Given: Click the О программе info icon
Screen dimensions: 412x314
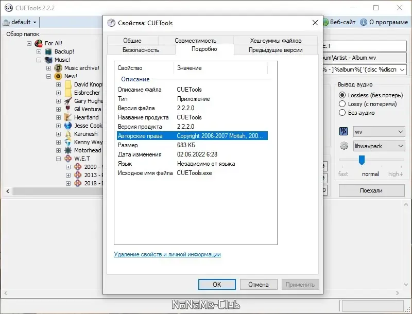Looking at the screenshot, I should point(364,22).
